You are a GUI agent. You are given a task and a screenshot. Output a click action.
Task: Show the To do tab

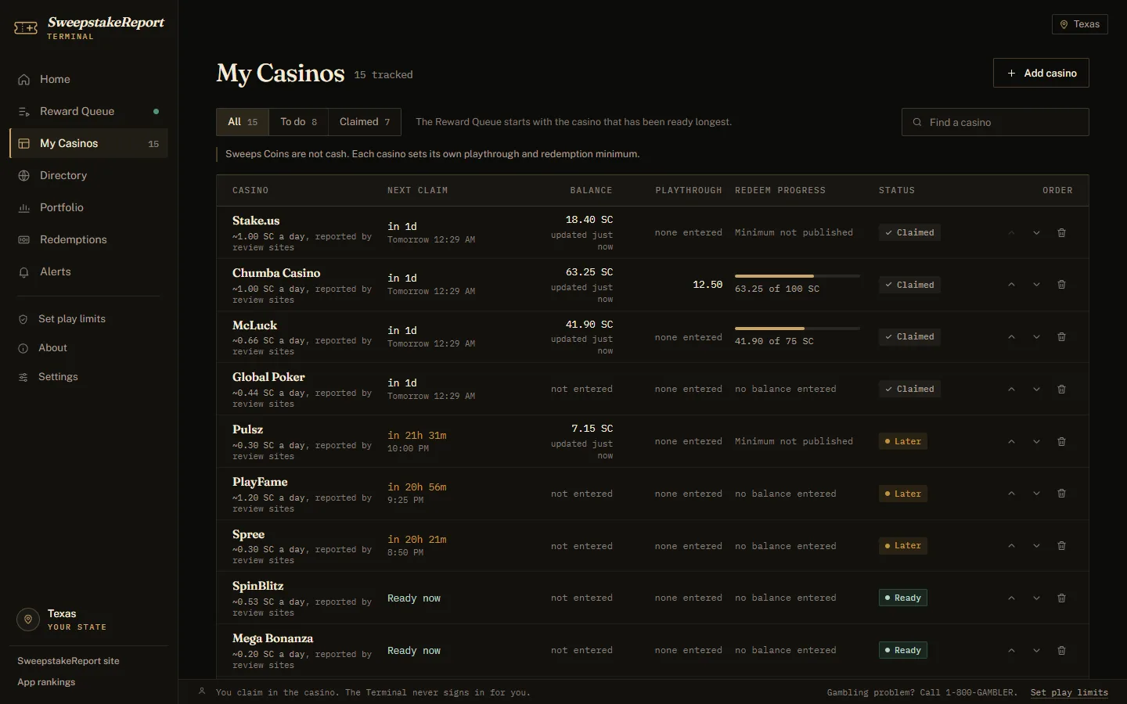299,122
